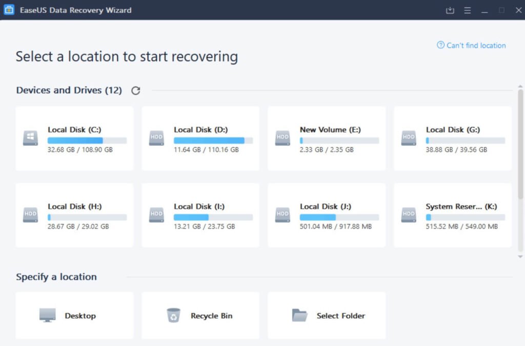
Task: Click the New Volume (E:) usage bar
Action: pos(339,140)
